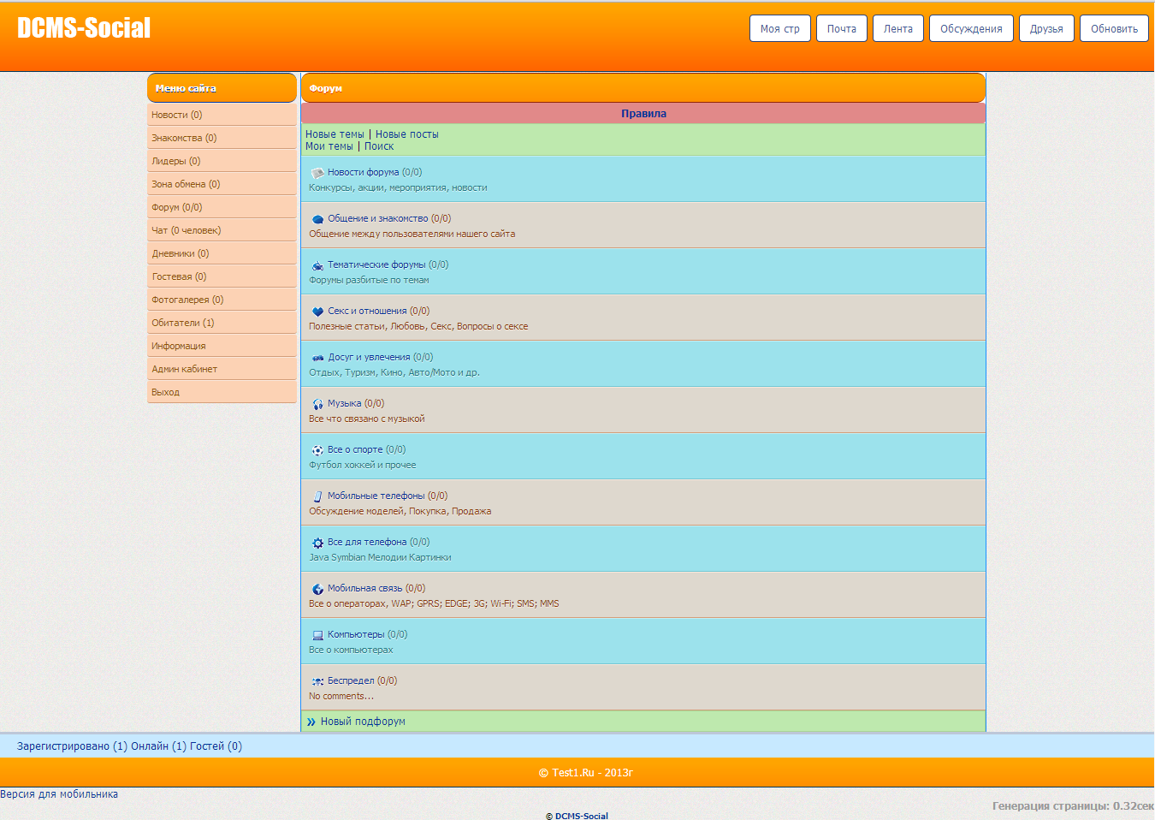Click the double arrow icon beside Новый подфорум
1155x820 pixels.
pyautogui.click(x=311, y=722)
